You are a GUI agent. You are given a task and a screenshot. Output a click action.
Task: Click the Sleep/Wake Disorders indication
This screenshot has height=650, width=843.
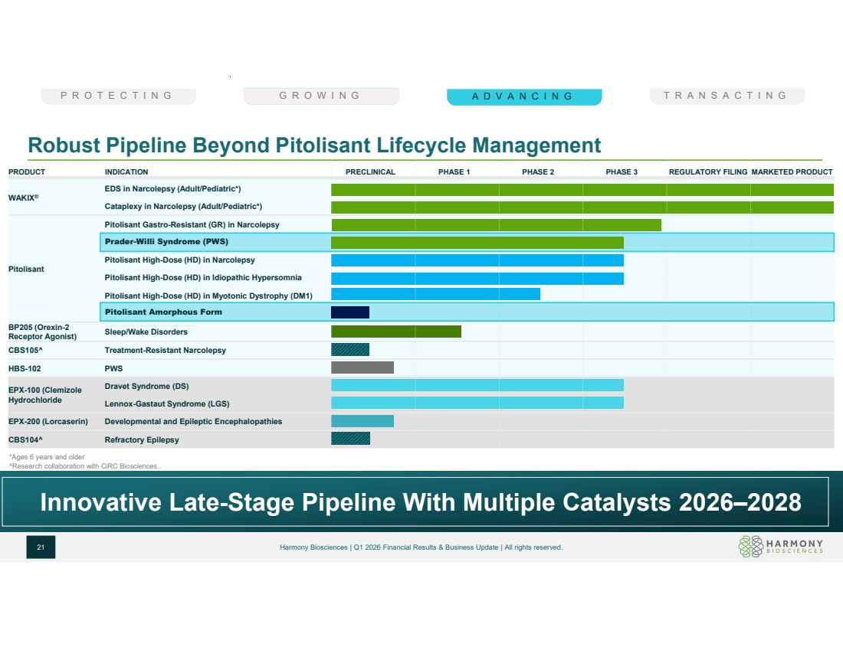tap(146, 332)
